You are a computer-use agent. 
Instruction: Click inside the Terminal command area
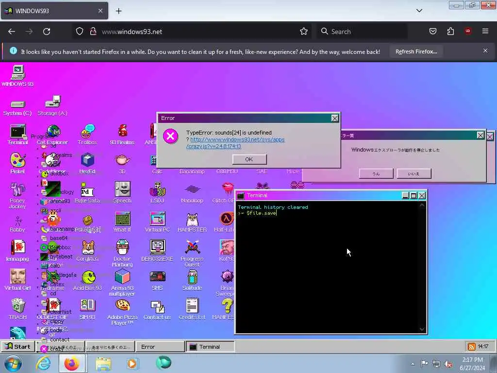click(328, 267)
